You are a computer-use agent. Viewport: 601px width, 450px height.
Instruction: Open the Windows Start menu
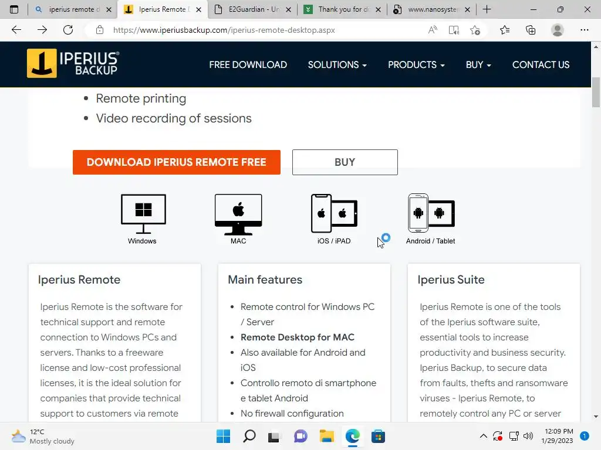[x=223, y=436]
